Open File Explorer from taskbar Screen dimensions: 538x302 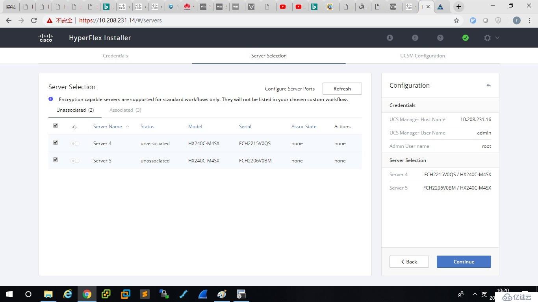(48, 294)
